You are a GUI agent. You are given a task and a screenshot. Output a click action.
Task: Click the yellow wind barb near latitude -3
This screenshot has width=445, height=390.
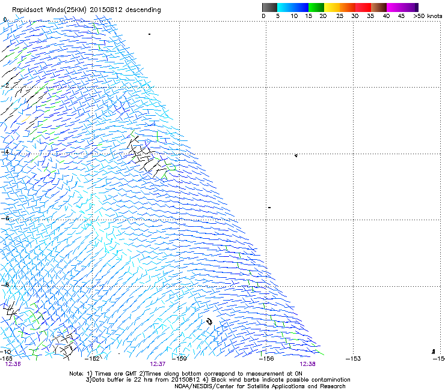click(26, 118)
